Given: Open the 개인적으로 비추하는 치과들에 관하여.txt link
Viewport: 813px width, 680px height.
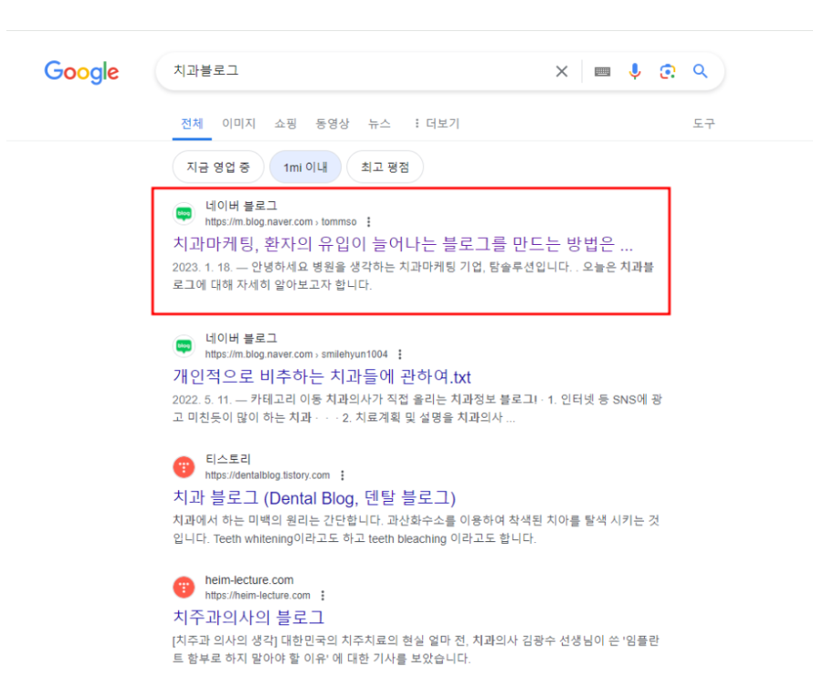Looking at the screenshot, I should [x=322, y=377].
